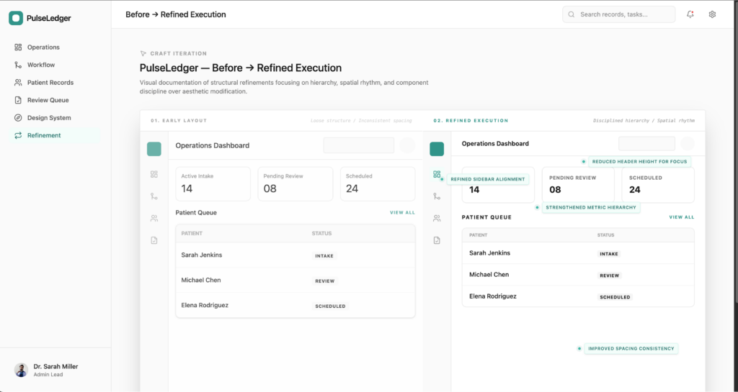The height and width of the screenshot is (392, 738).
Task: Click the Design System compass icon
Action: click(18, 118)
